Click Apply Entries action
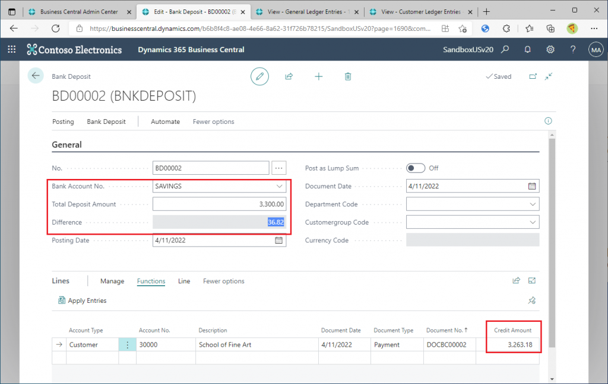 (x=82, y=300)
